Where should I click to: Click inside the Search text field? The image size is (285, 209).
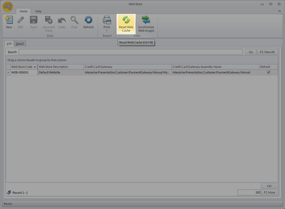click(130, 52)
